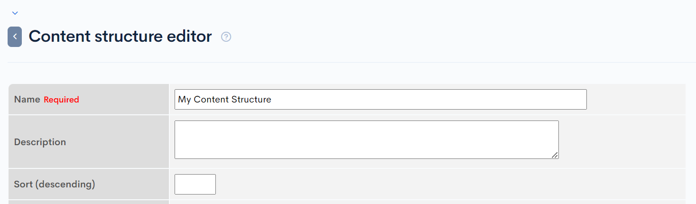Click the Description box resize handle
The image size is (696, 204).
(x=555, y=155)
